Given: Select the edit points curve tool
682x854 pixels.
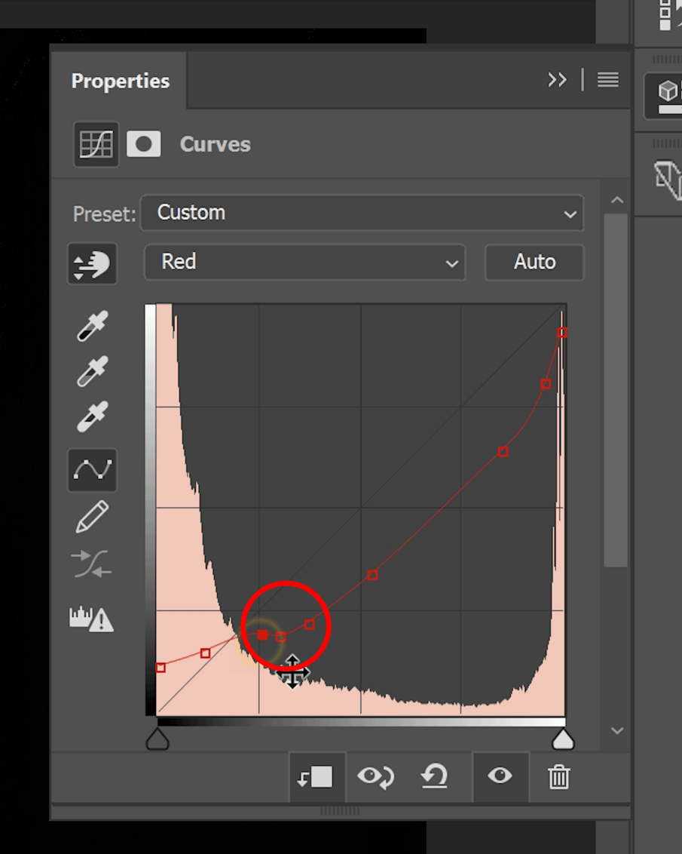Looking at the screenshot, I should pyautogui.click(x=92, y=470).
